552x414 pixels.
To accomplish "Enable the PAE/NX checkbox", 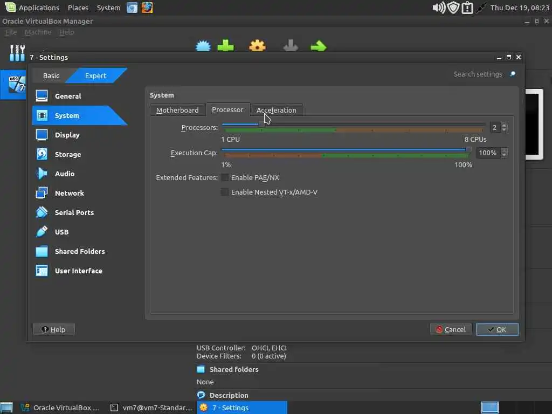I will (225, 177).
